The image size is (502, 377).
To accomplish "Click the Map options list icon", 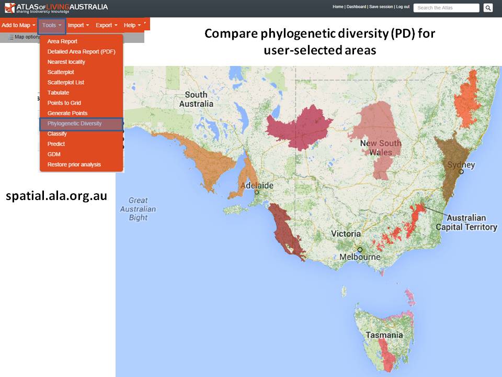I will tap(11, 37).
